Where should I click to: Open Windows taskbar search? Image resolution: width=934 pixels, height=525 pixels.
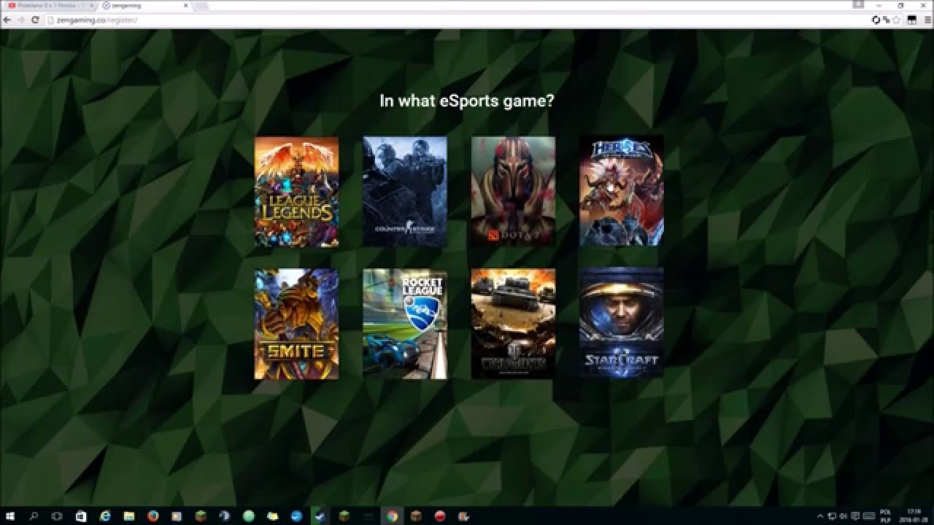click(34, 516)
